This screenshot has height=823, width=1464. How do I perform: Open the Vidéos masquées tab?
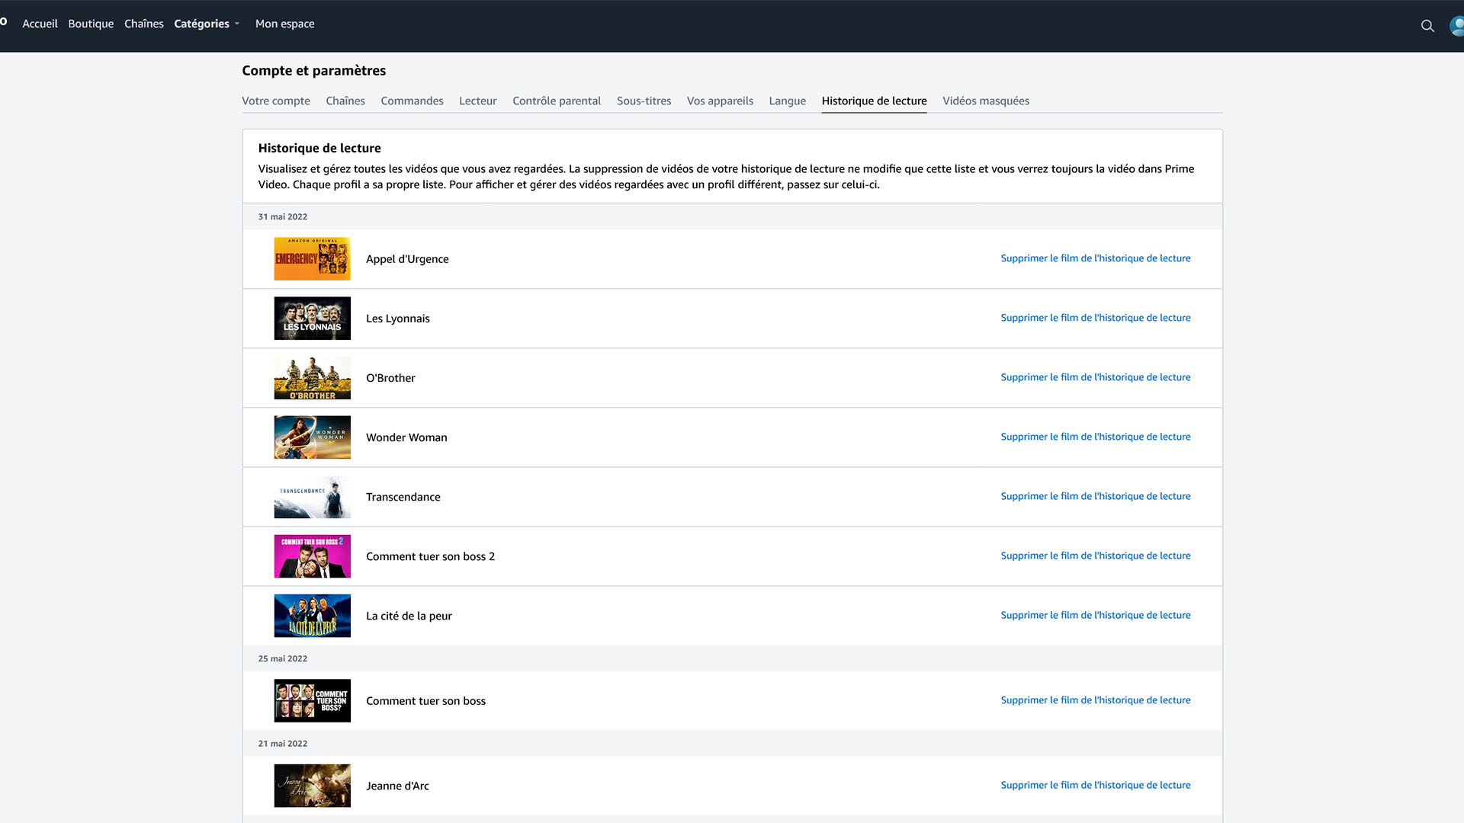tap(986, 101)
